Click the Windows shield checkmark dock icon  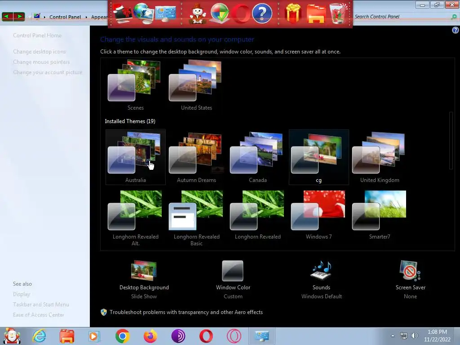pyautogui.click(x=219, y=13)
